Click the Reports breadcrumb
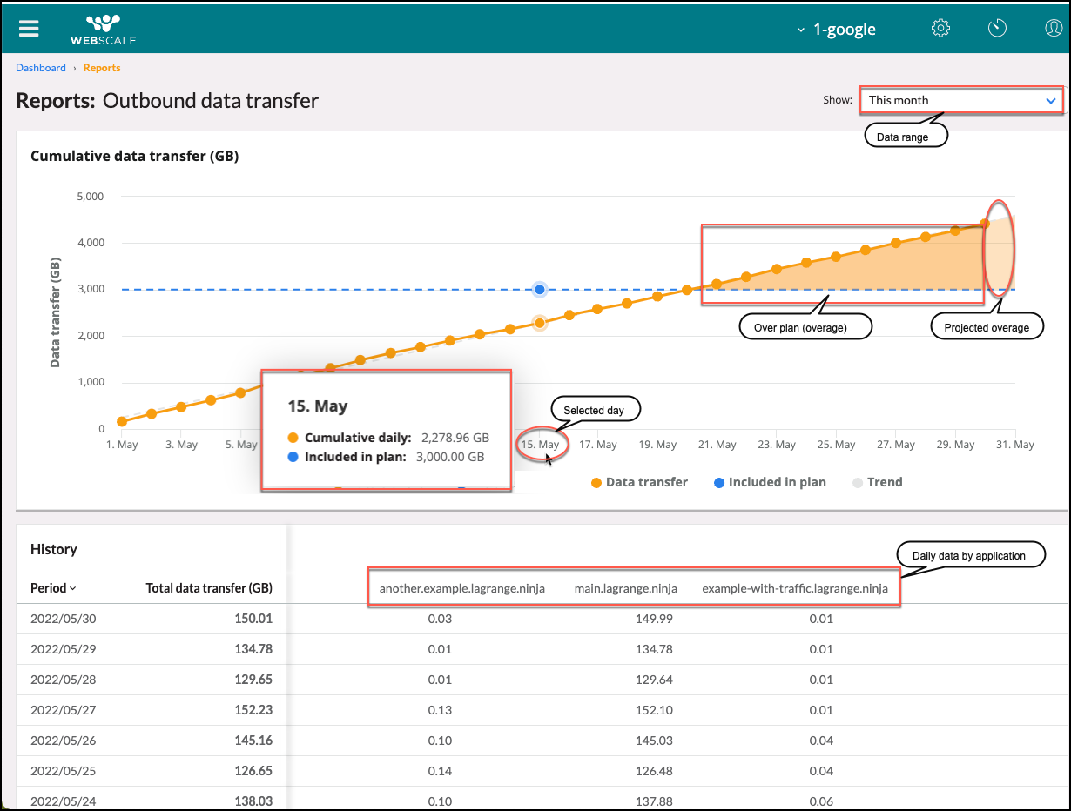Screen dimensions: 1071x811 (102, 68)
